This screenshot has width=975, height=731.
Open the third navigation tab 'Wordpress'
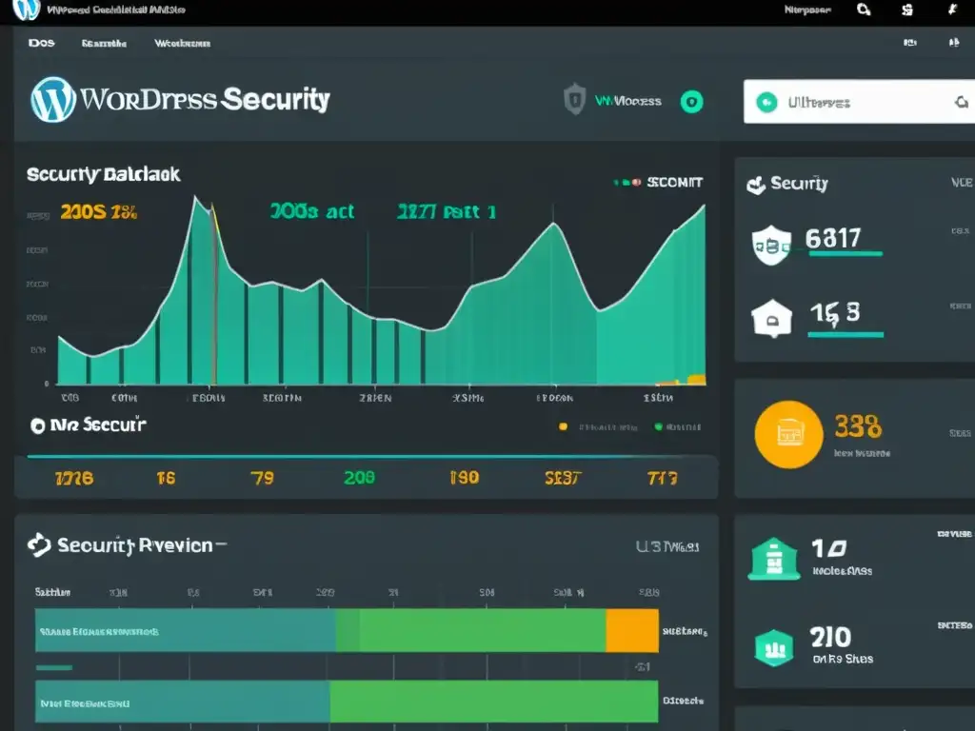tap(182, 43)
